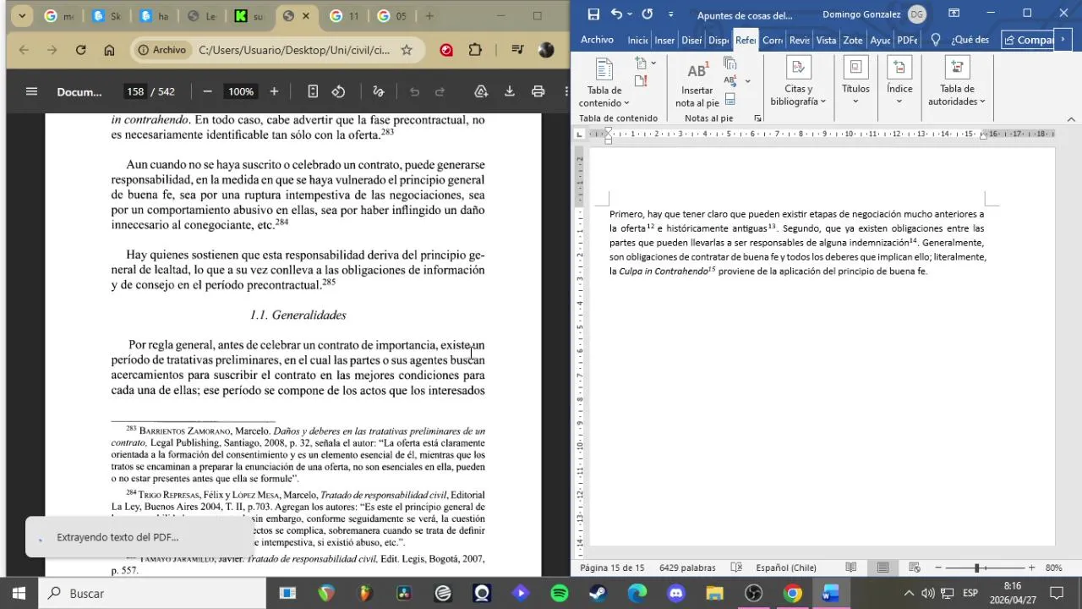
Task: Go to Chrome home page
Action: (x=109, y=50)
